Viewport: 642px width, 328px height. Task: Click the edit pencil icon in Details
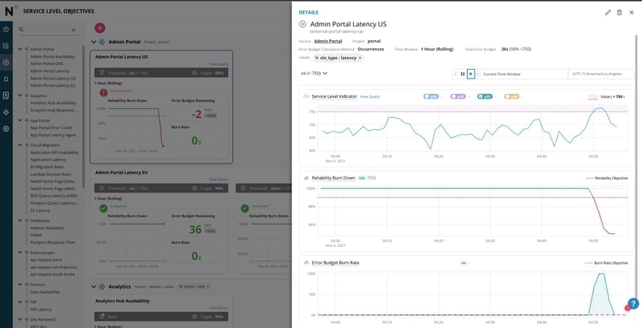607,13
